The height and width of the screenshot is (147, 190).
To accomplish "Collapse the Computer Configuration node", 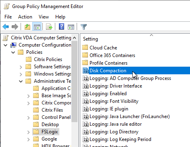I will point(6,45).
